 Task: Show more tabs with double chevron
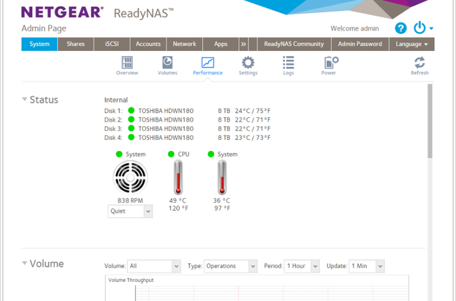[x=243, y=44]
